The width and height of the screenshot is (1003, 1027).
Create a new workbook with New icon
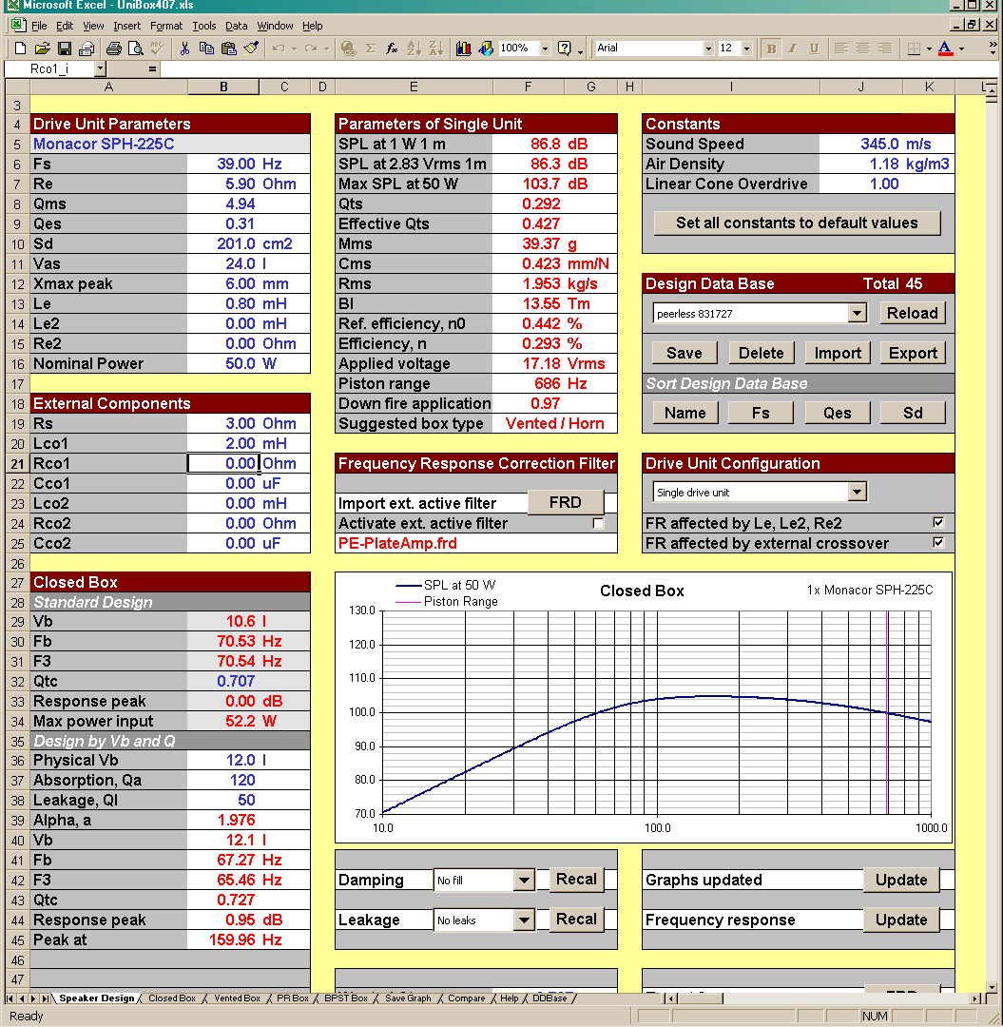click(x=20, y=48)
